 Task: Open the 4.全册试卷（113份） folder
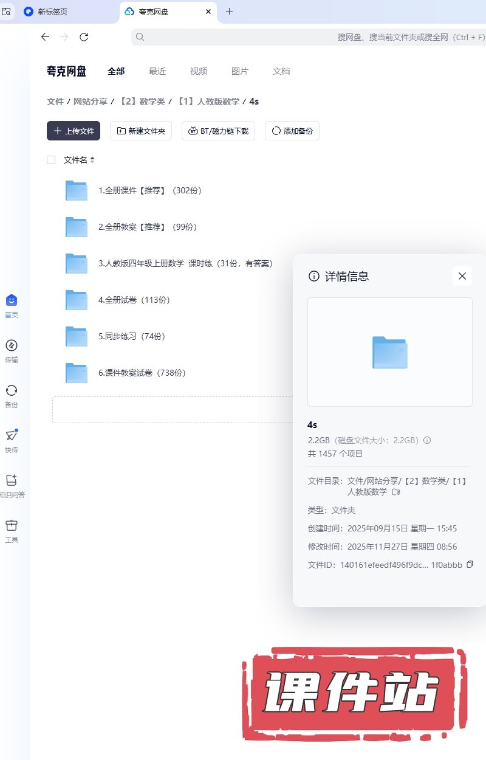point(134,300)
